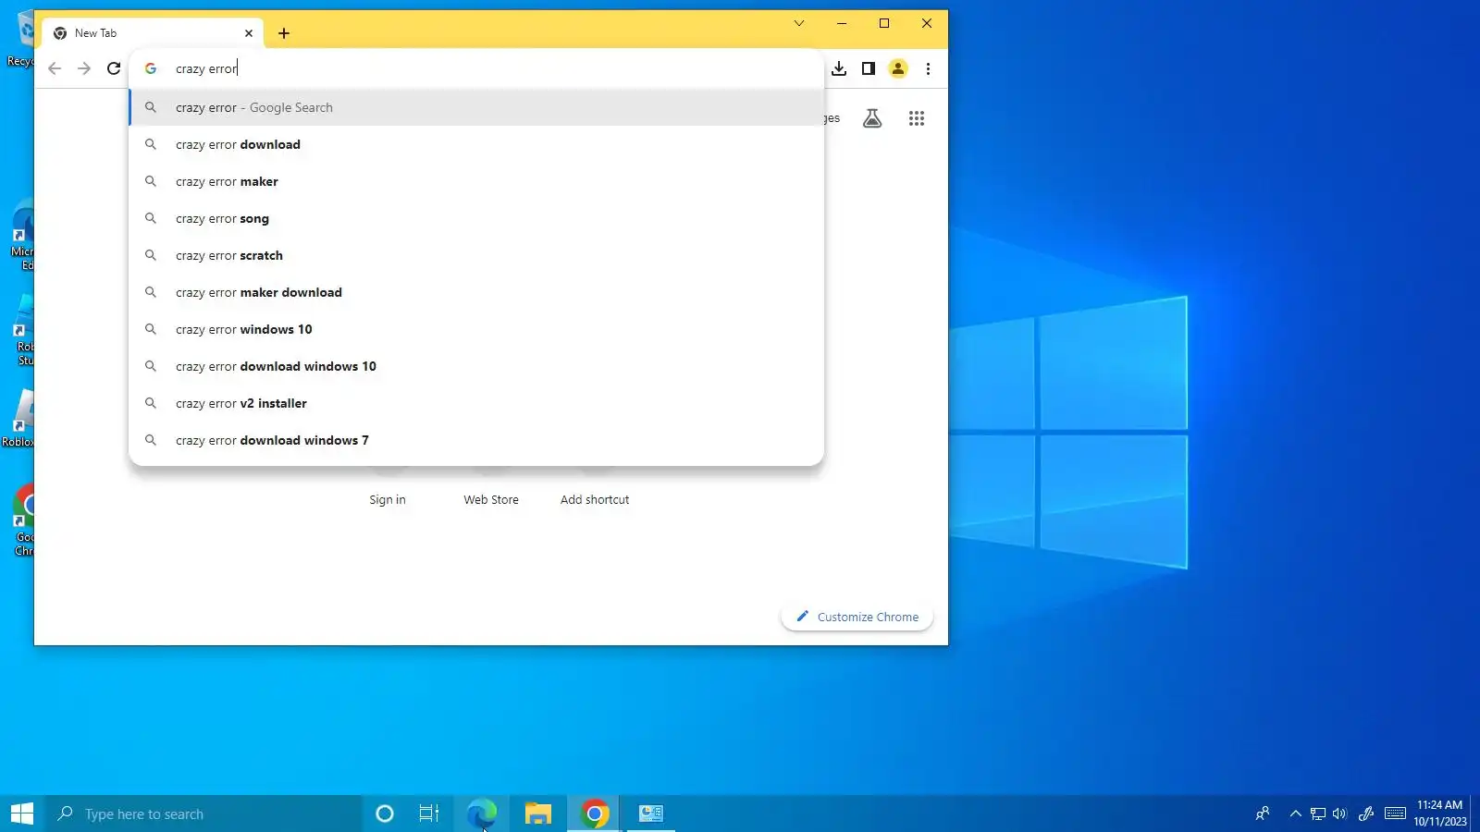This screenshot has height=832, width=1480.
Task: Open a new tab with plus button
Action: 284,33
